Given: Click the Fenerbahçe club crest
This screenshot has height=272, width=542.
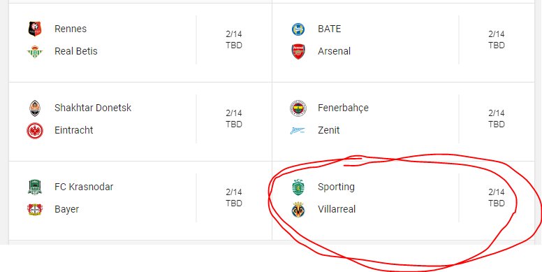Looking at the screenshot, I should (298, 108).
